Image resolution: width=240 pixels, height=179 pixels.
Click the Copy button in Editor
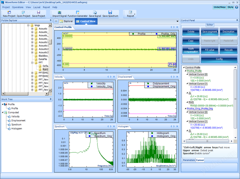tap(191, 41)
